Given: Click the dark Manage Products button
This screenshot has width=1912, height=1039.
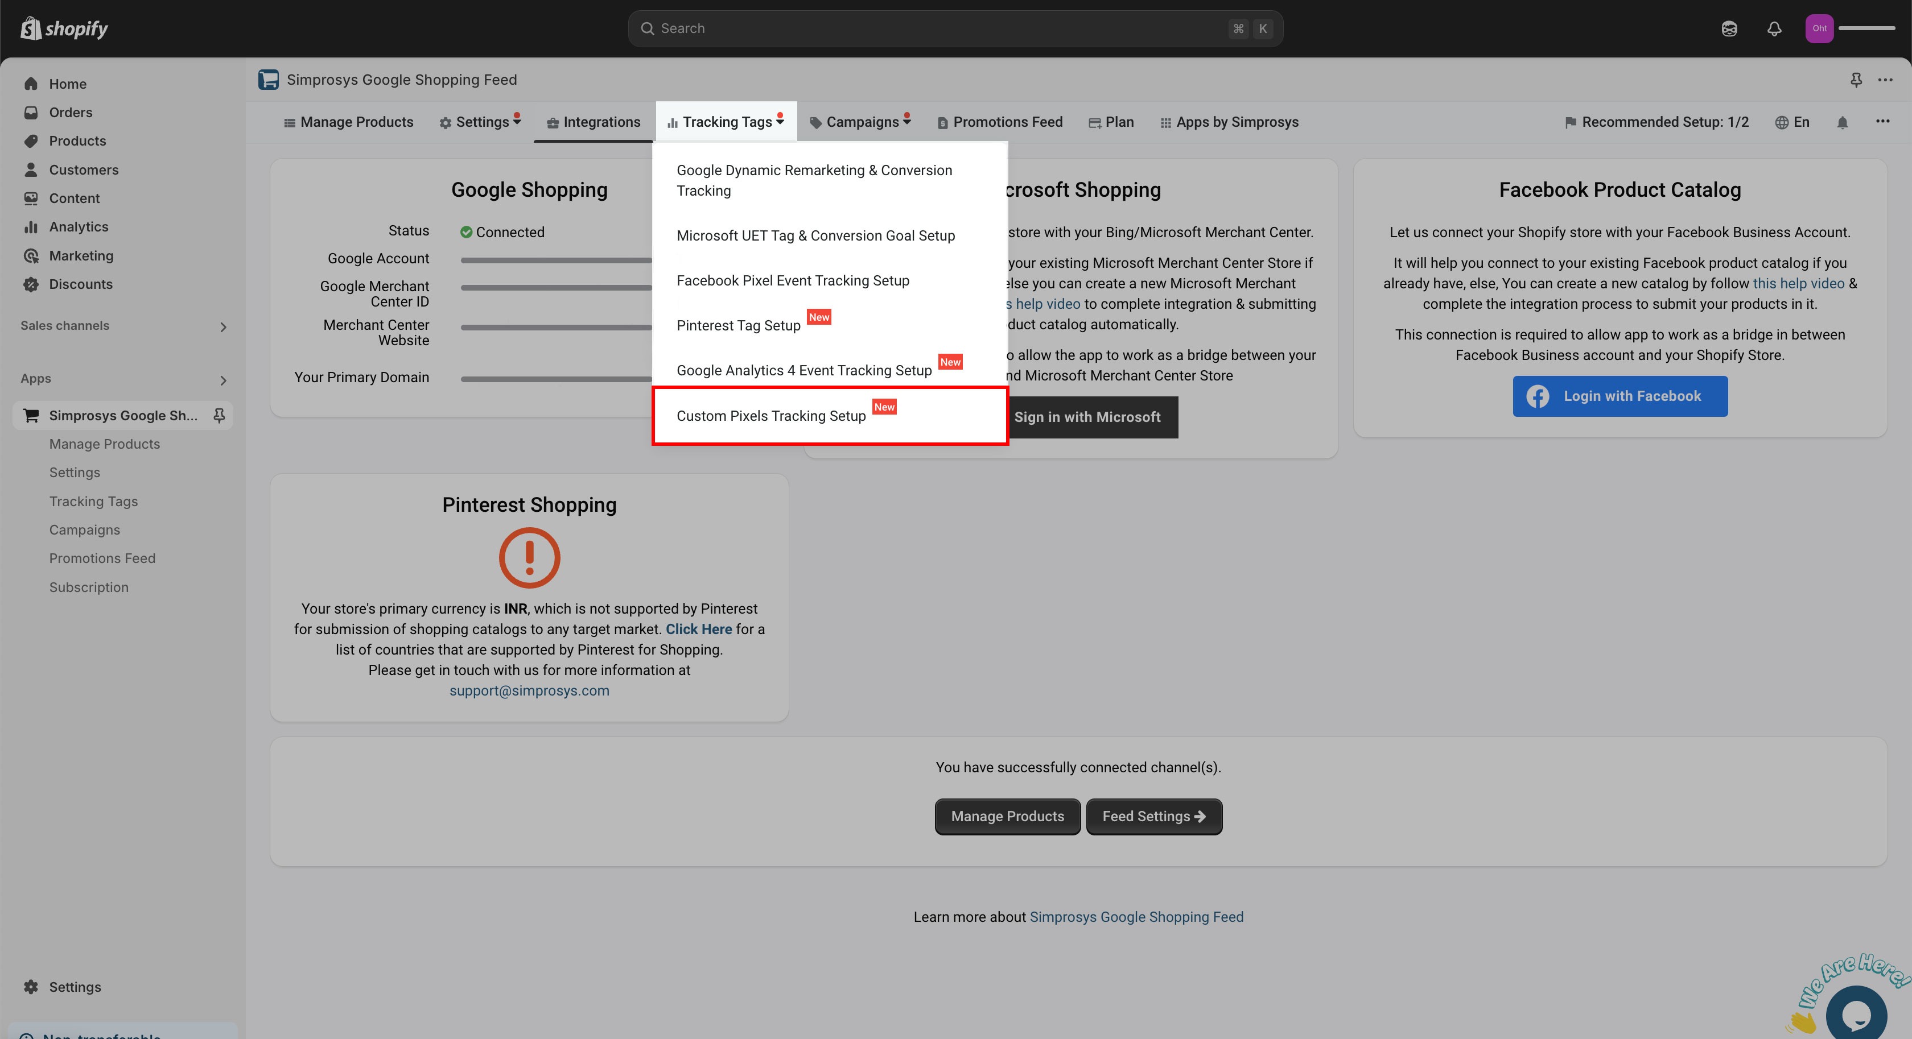Looking at the screenshot, I should click(x=1007, y=817).
